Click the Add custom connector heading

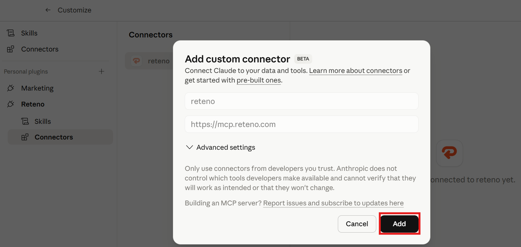[238, 59]
